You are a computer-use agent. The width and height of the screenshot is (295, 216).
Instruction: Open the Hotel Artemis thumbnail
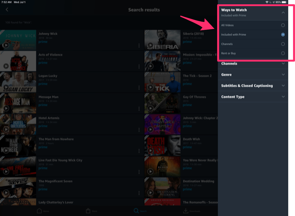[18, 124]
